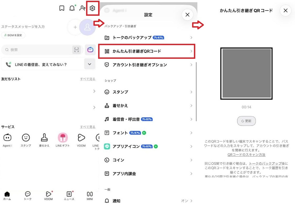Tap the LINEの着信音、変えてみない？ banner text
Image resolution: width=295 pixels, height=207 pixels.
pos(41,65)
